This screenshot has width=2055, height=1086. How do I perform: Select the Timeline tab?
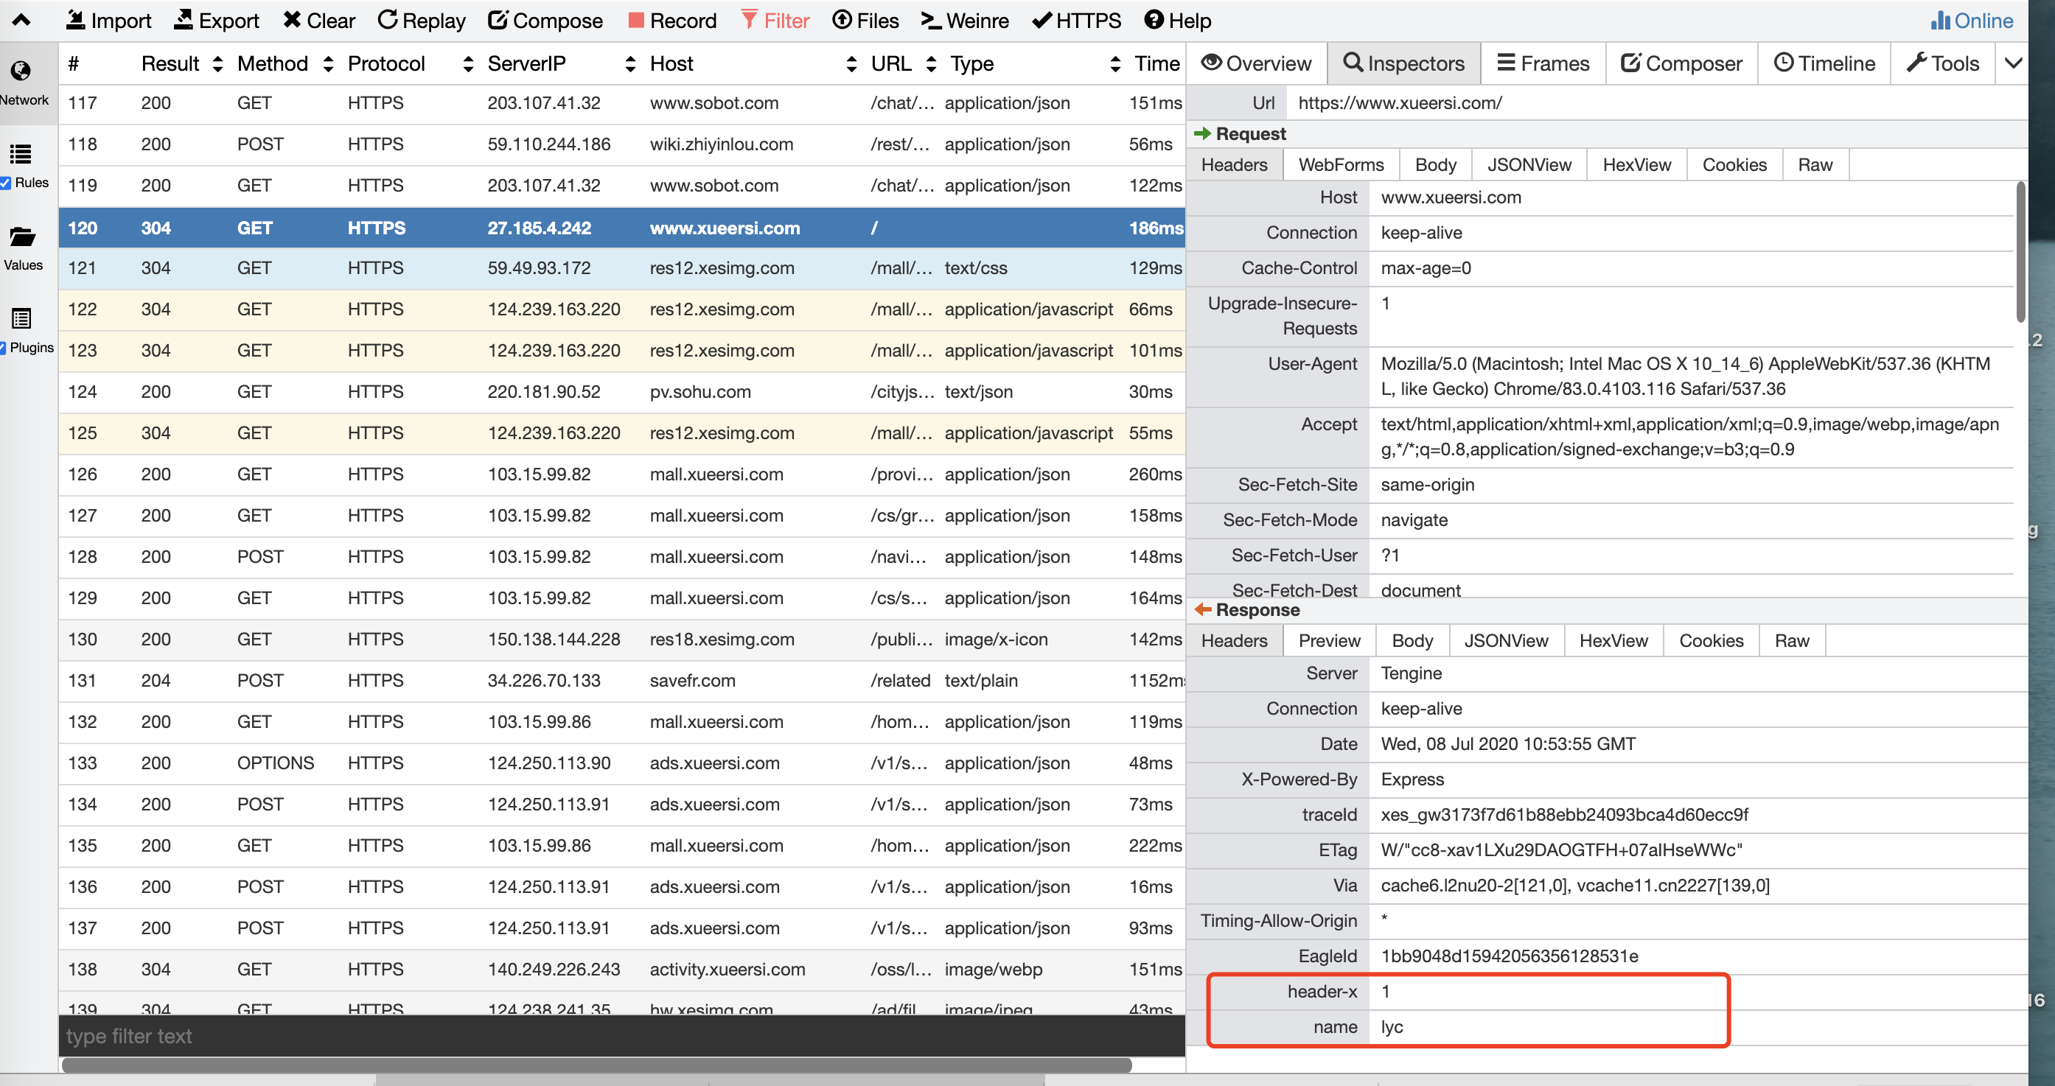1821,63
